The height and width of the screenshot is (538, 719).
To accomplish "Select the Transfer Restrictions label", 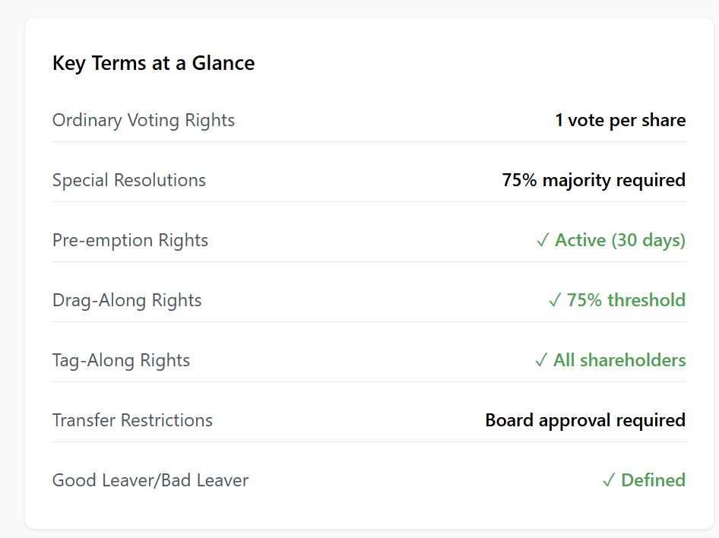I will tap(132, 420).
